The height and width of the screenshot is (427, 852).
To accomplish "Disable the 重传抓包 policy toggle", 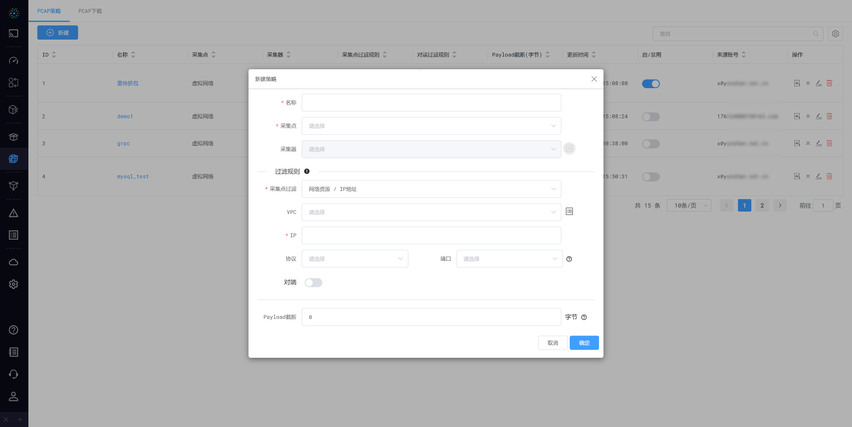I will [651, 84].
